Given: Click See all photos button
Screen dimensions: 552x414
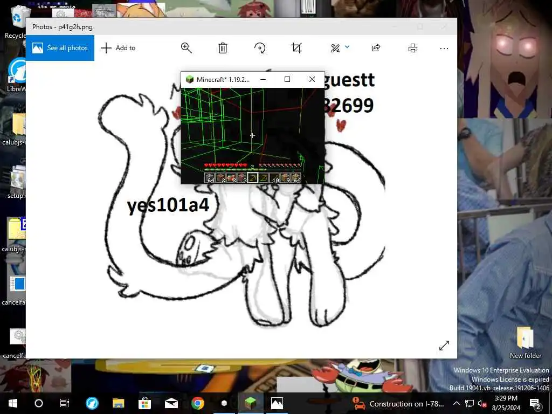Looking at the screenshot, I should [60, 48].
